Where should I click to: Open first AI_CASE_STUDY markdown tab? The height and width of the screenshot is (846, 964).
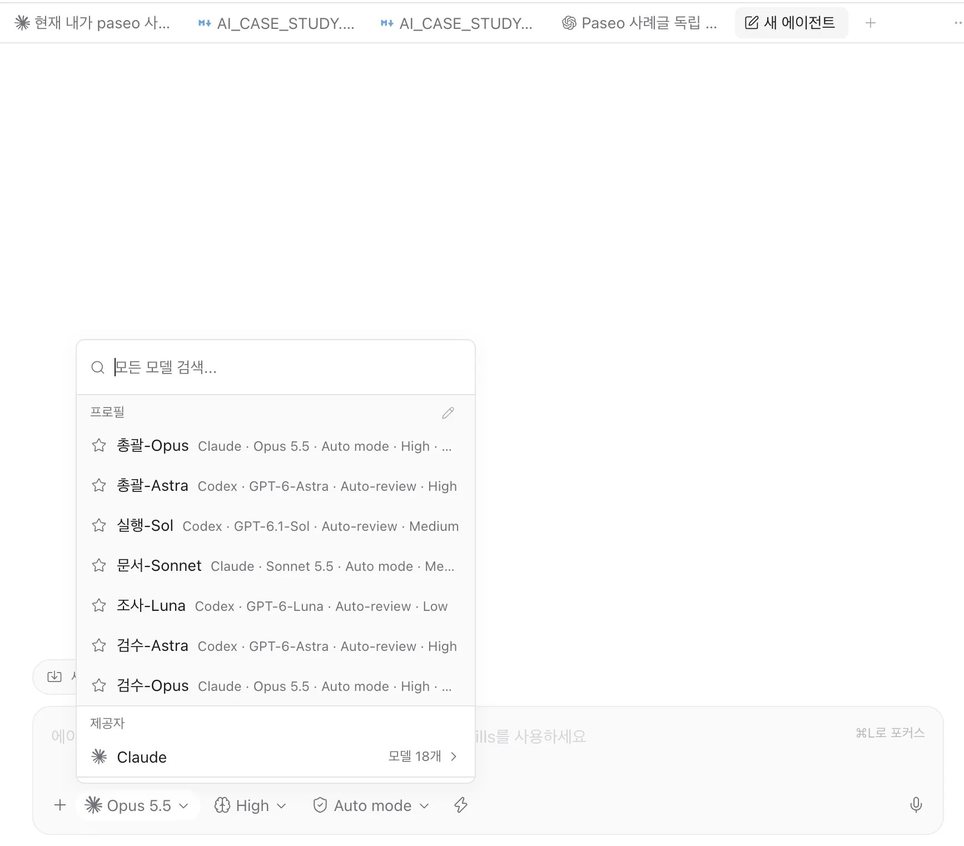click(276, 23)
